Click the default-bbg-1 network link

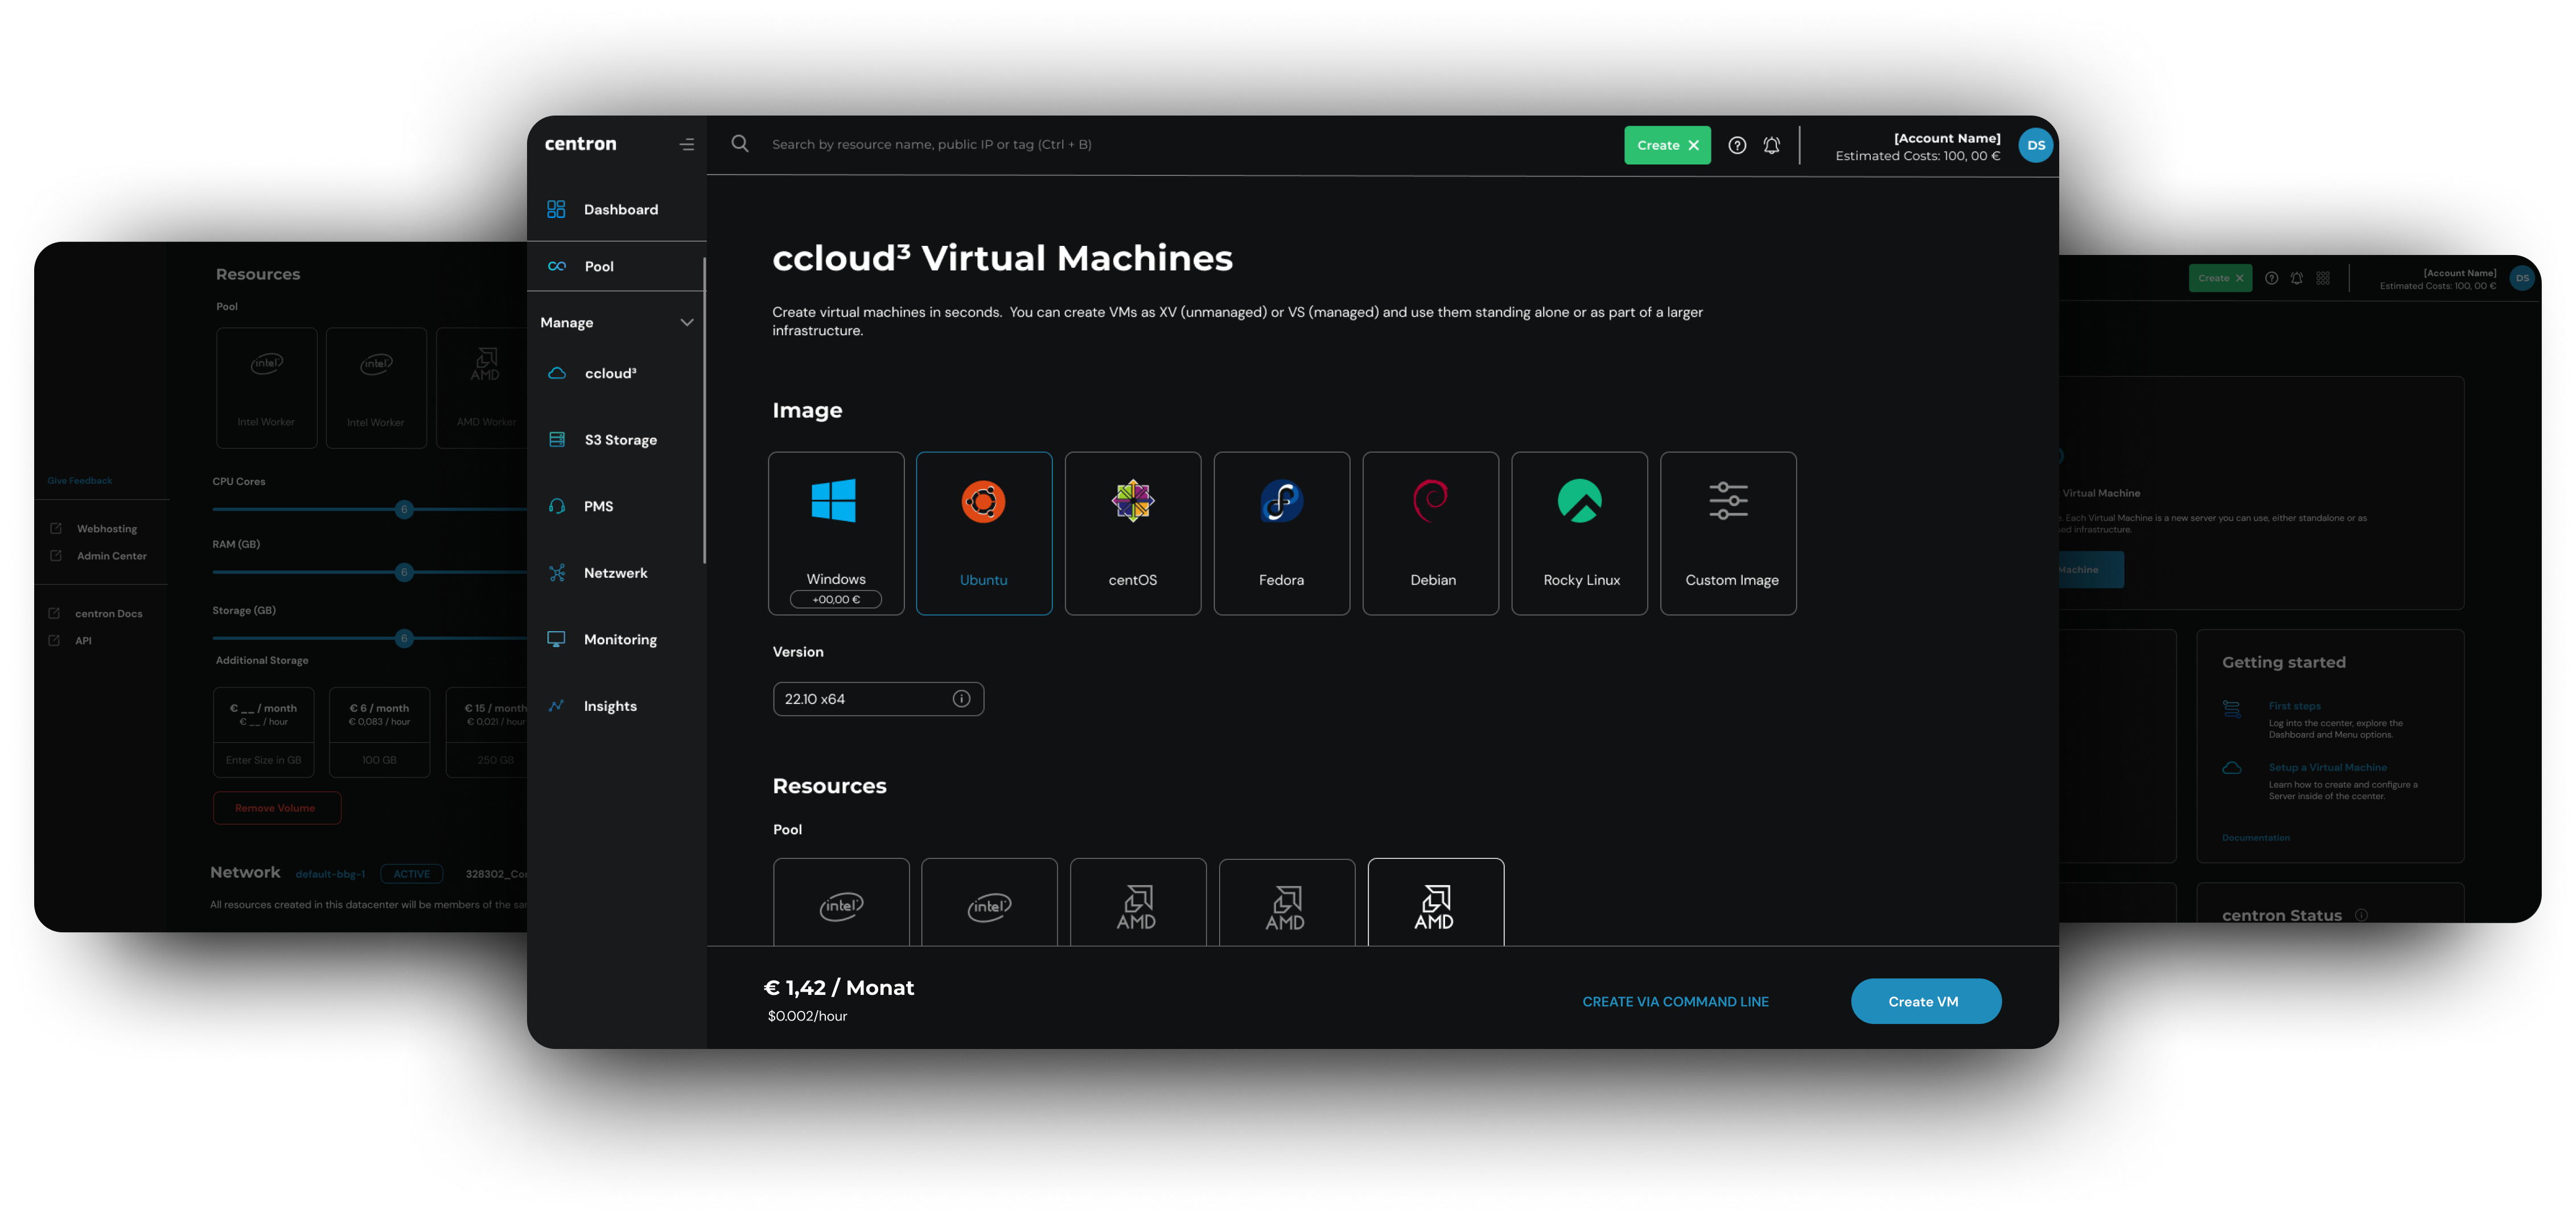coord(330,874)
